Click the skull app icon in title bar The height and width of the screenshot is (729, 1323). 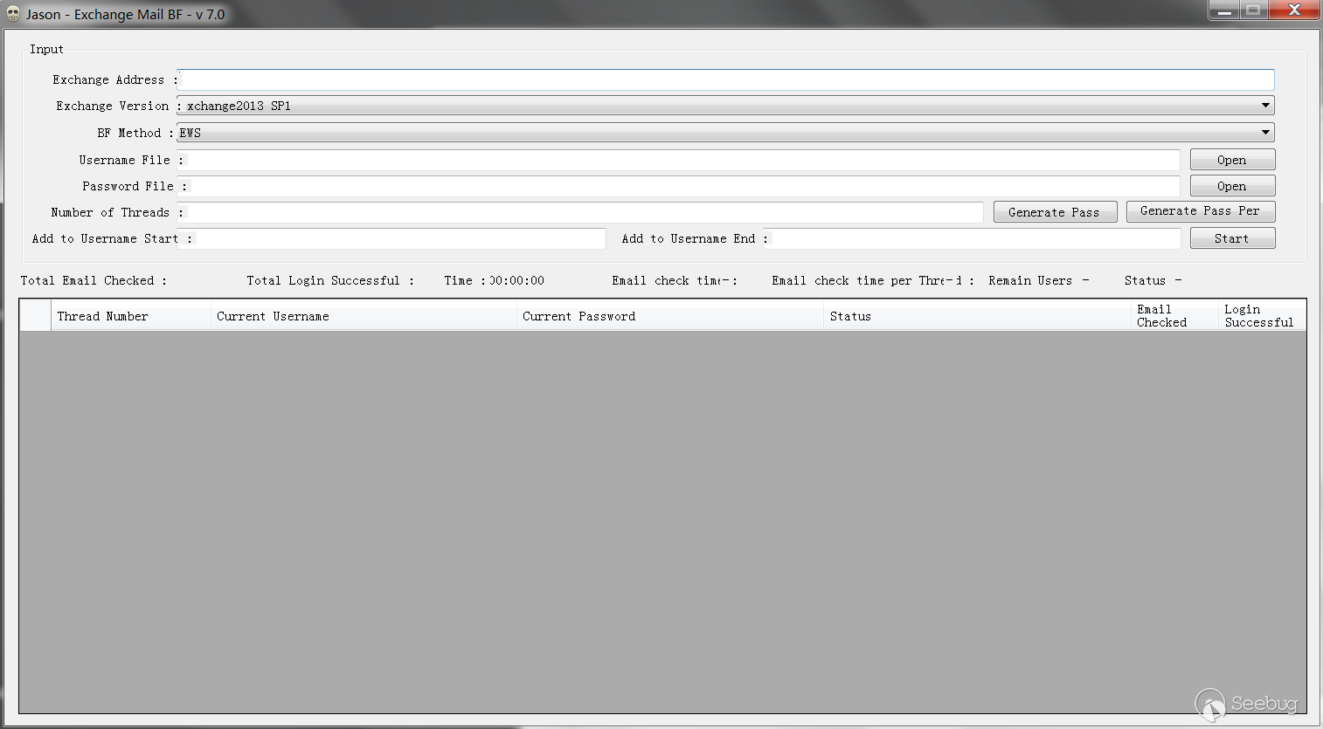click(x=13, y=14)
